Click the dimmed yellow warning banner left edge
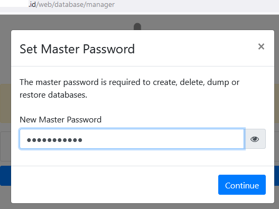 pyautogui.click(x=5, y=103)
